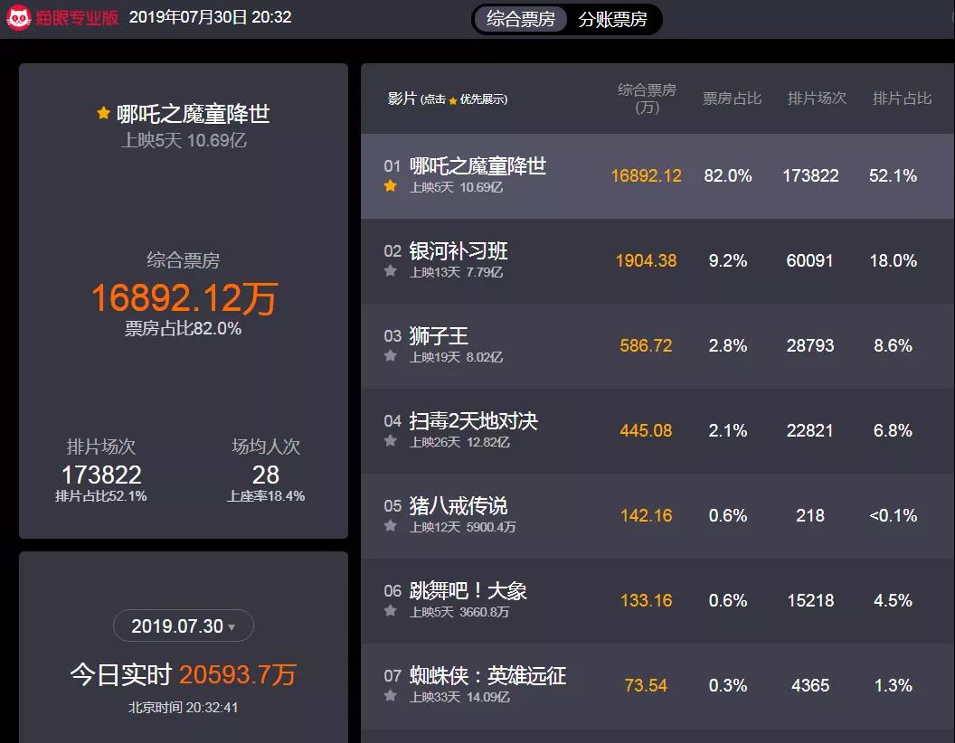Star 跳舞吧！大象
This screenshot has height=743, width=955.
click(391, 611)
